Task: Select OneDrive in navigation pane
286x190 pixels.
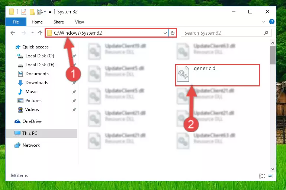Action: (32, 121)
